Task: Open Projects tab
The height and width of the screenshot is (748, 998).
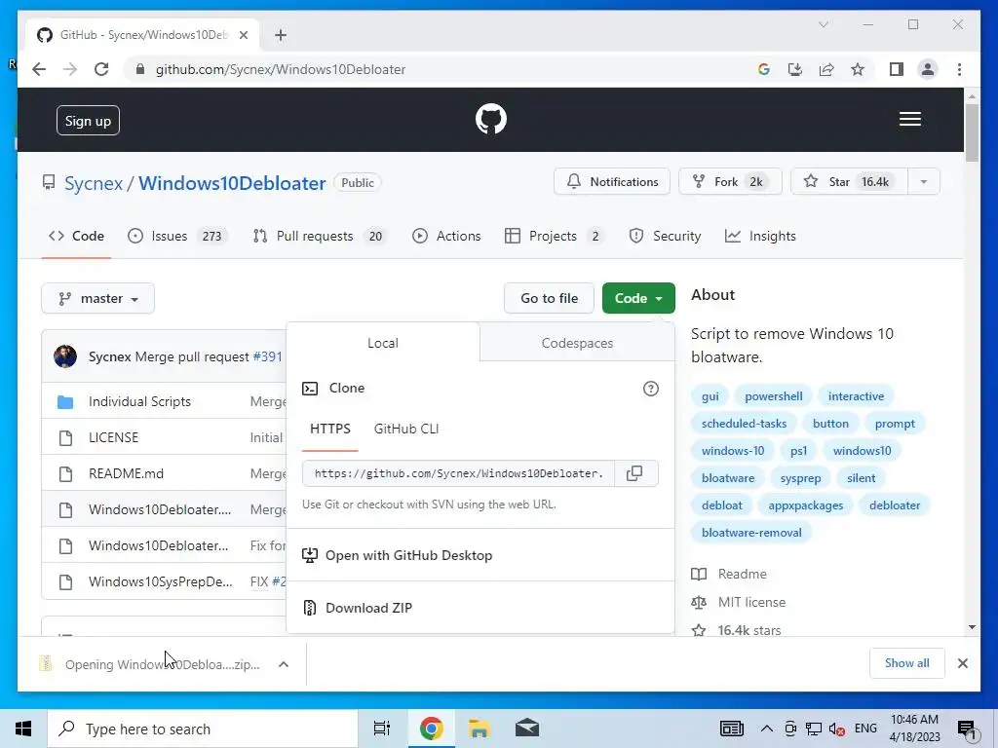Action: [555, 236]
